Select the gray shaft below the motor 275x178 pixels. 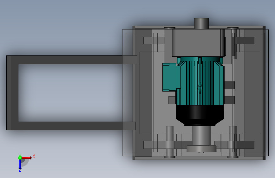(x=201, y=135)
